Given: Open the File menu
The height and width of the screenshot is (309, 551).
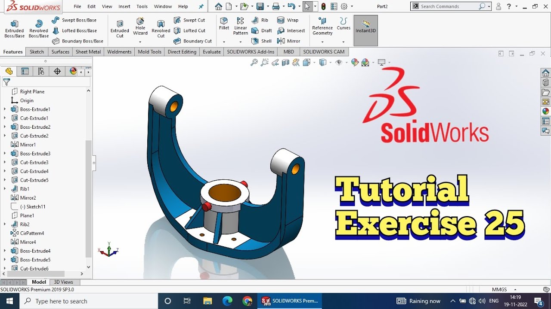Looking at the screenshot, I should (x=77, y=6).
